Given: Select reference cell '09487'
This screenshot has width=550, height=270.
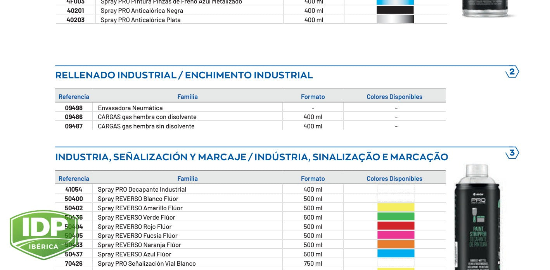Looking at the screenshot, I should pos(74,126).
